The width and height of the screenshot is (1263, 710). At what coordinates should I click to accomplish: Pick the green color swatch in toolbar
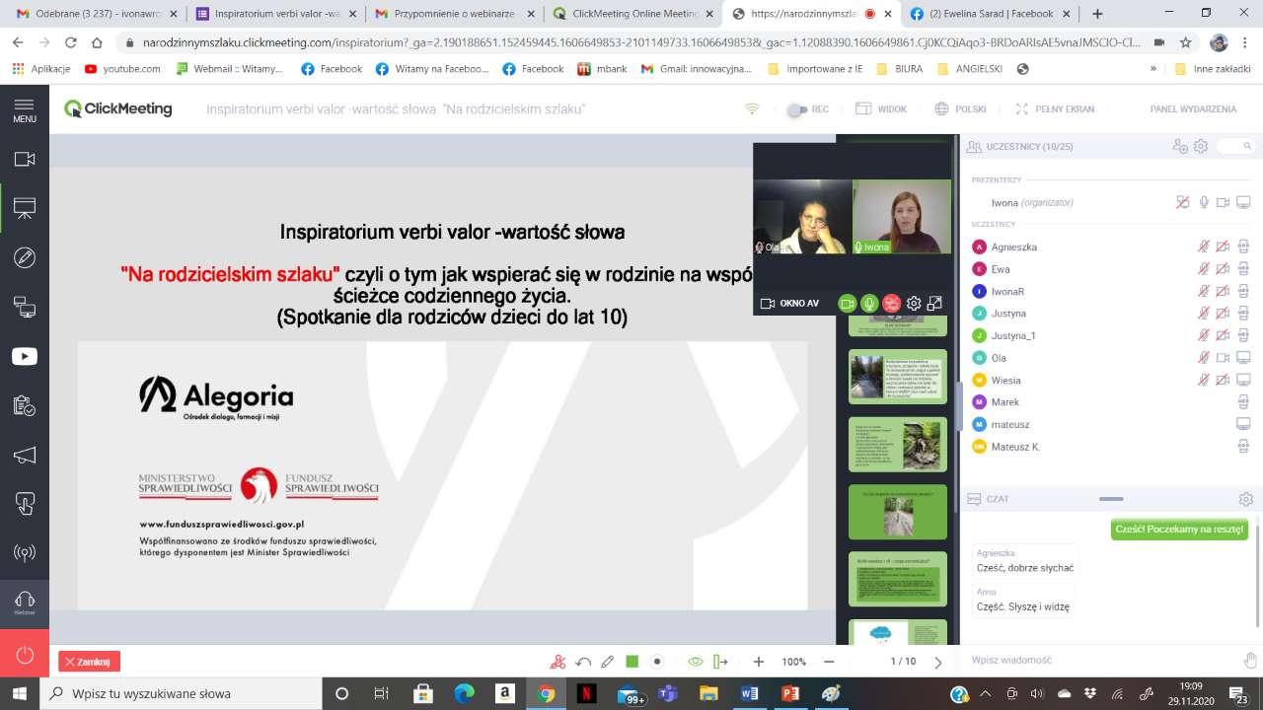coord(632,662)
